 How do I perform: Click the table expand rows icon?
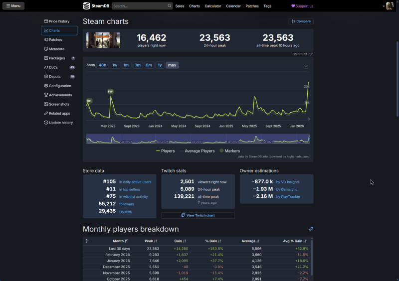click(87, 241)
